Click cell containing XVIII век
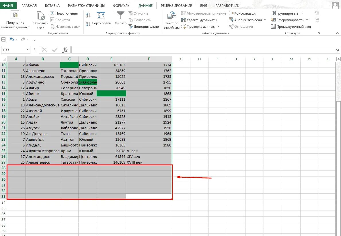 [149, 162]
